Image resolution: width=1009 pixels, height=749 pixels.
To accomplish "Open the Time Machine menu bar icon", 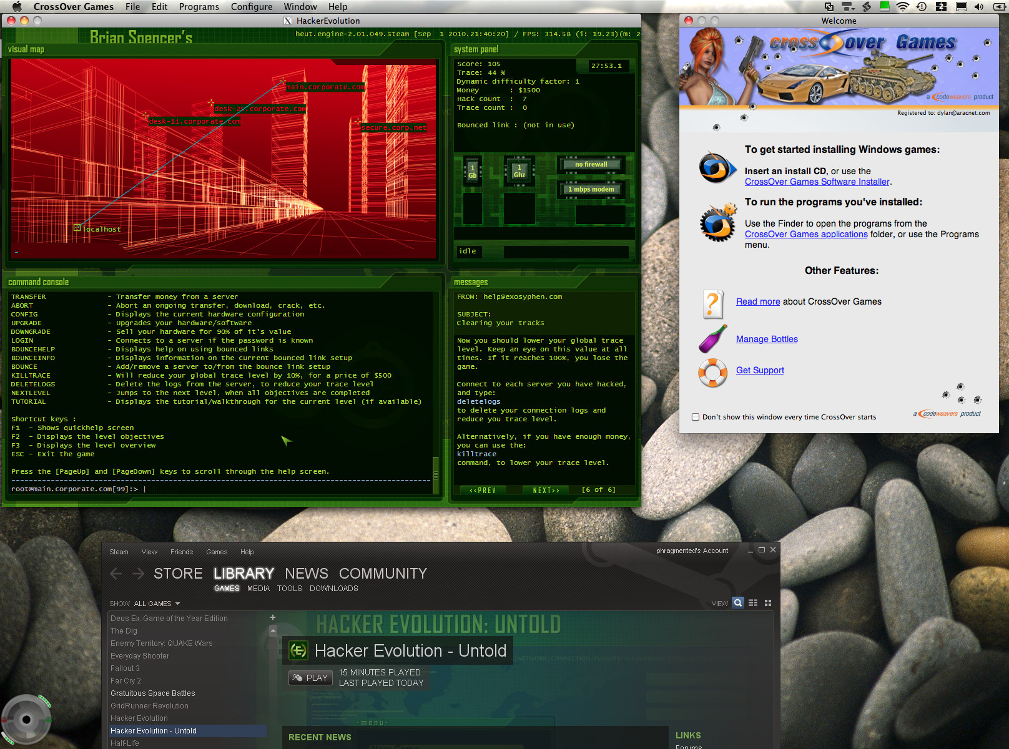I will tap(922, 6).
